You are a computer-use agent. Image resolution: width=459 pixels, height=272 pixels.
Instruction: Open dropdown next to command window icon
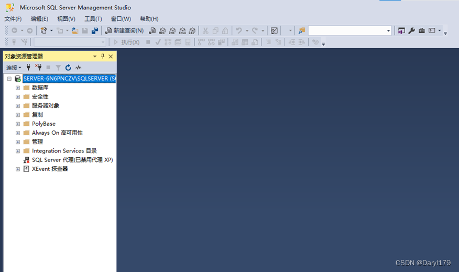[x=440, y=30]
